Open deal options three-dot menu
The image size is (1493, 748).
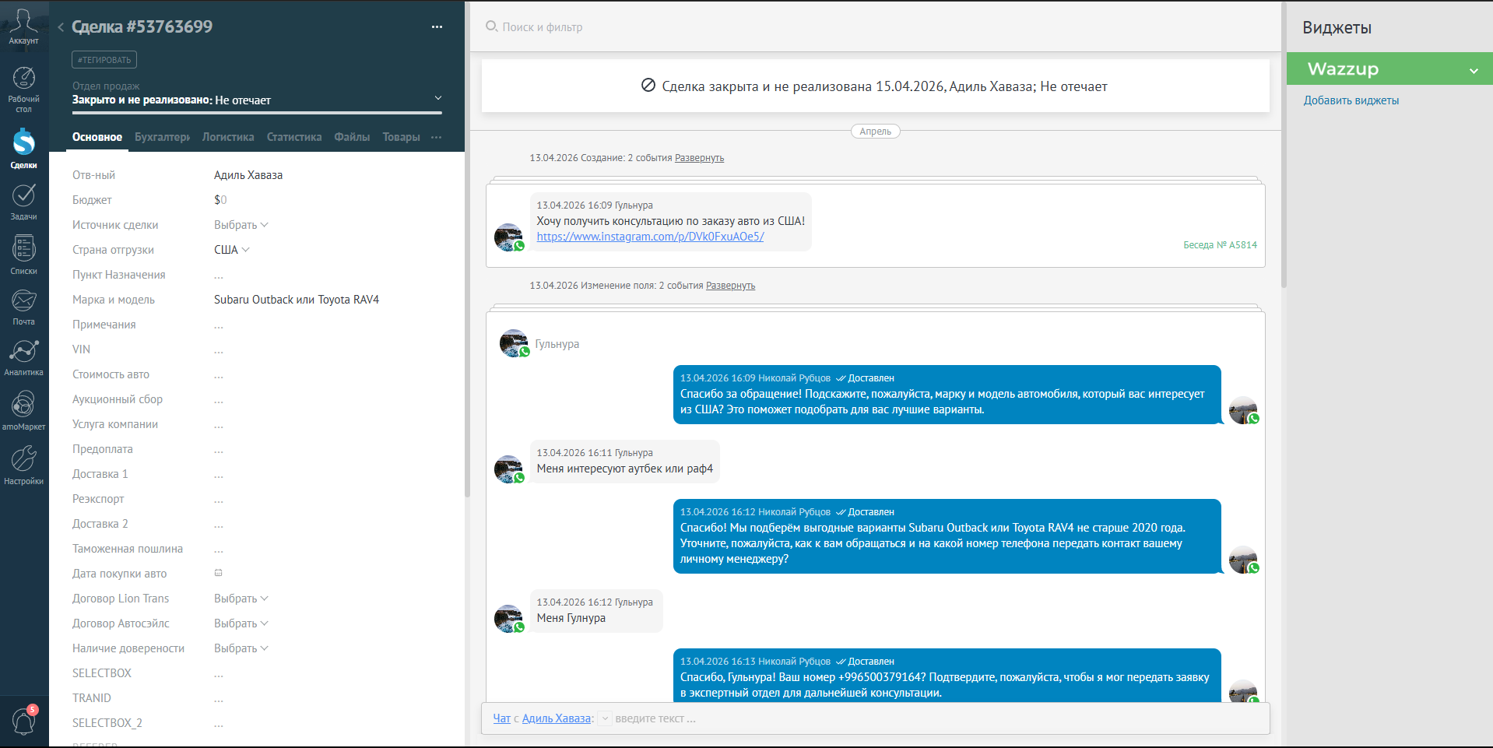[437, 26]
